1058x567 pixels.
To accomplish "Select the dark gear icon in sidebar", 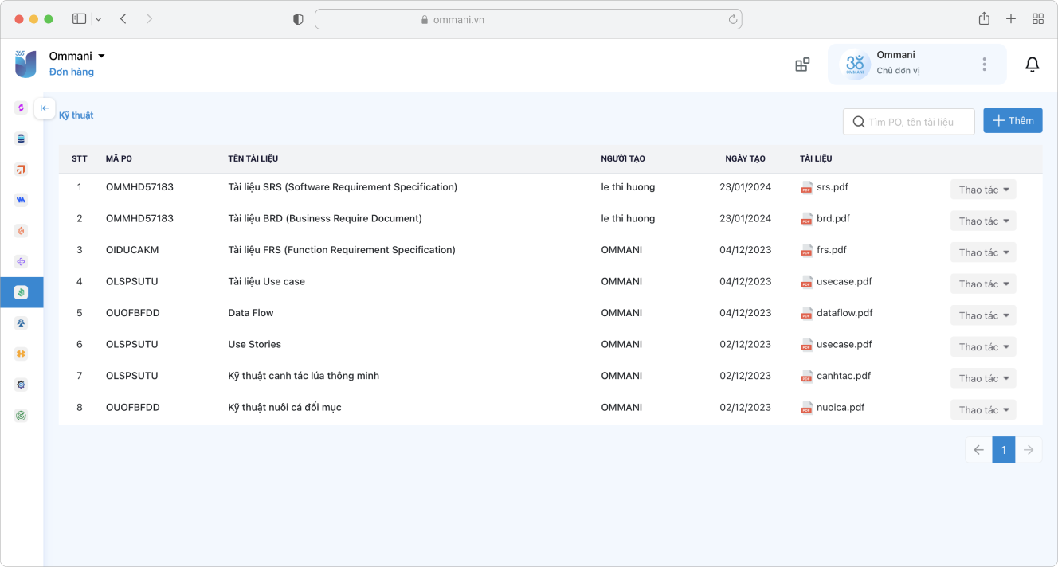I will click(x=22, y=385).
